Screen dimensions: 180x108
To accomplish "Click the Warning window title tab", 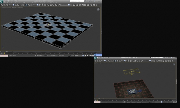I will (98, 55).
